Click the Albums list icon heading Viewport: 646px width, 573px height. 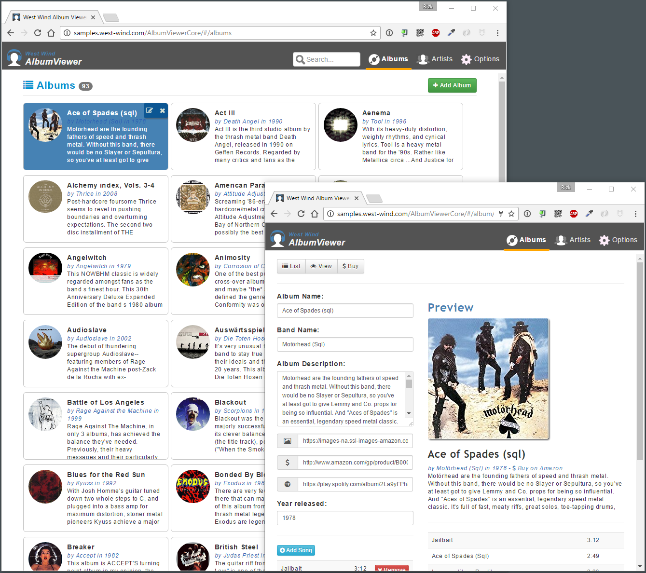click(28, 85)
